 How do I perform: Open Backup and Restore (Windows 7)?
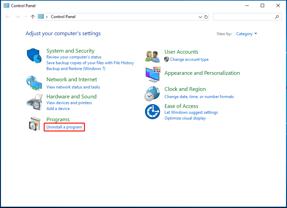(76, 68)
